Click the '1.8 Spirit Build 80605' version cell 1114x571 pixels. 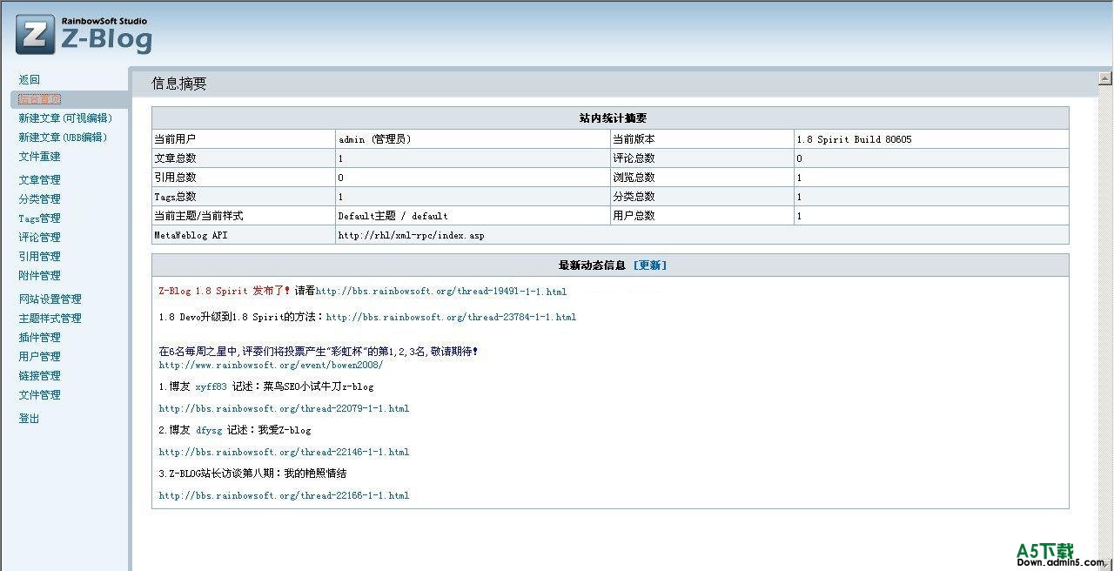click(931, 139)
